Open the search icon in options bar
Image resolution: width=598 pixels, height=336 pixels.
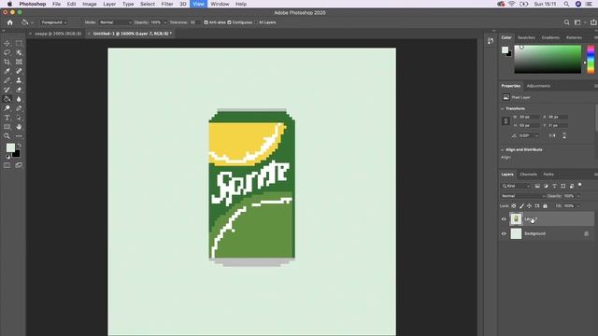tap(567, 22)
